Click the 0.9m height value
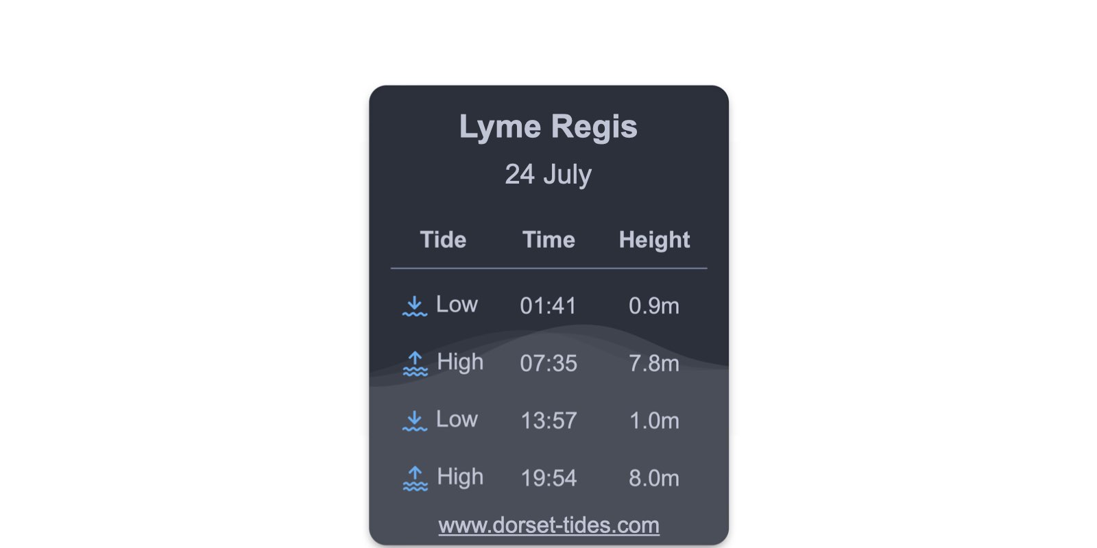 [x=654, y=306]
